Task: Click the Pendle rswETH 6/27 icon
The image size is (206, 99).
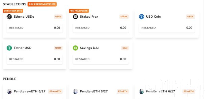Action: [x=9, y=91]
